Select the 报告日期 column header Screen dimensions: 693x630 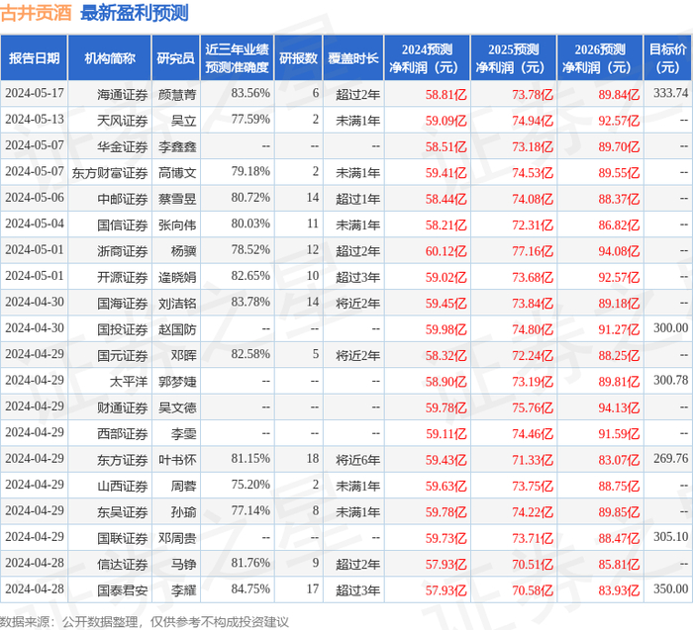coord(34,58)
